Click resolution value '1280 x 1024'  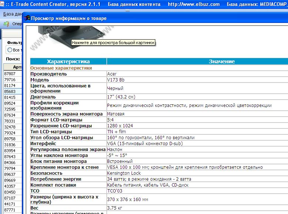pos(120,126)
